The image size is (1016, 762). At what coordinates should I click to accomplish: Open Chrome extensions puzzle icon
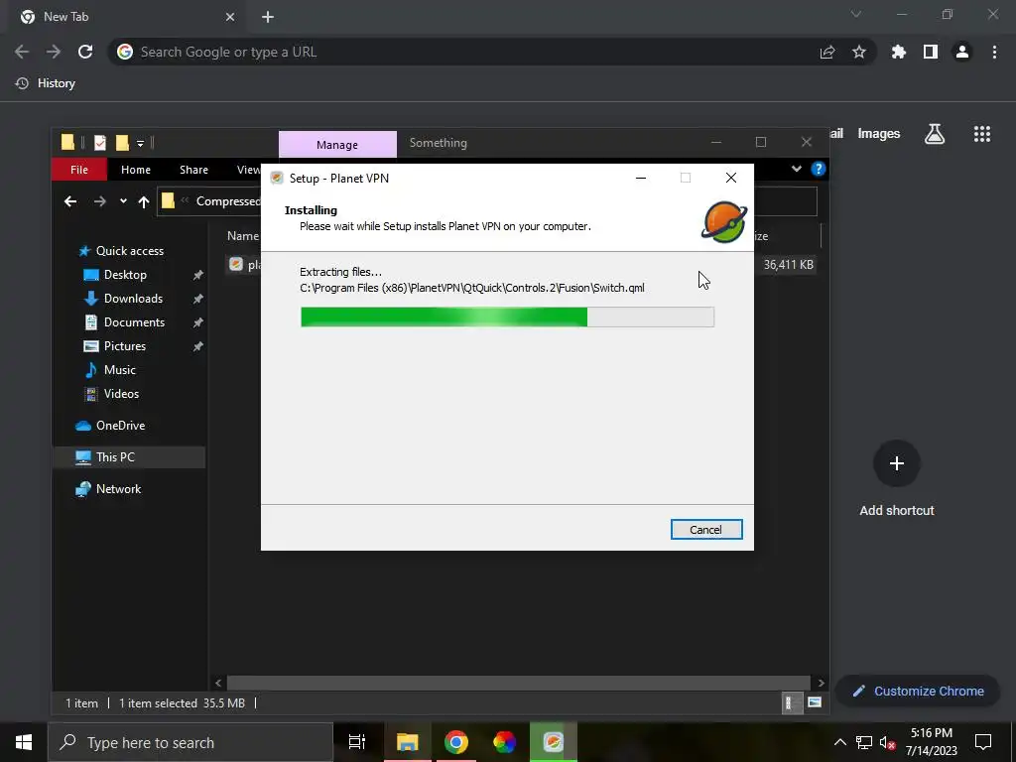coord(898,52)
